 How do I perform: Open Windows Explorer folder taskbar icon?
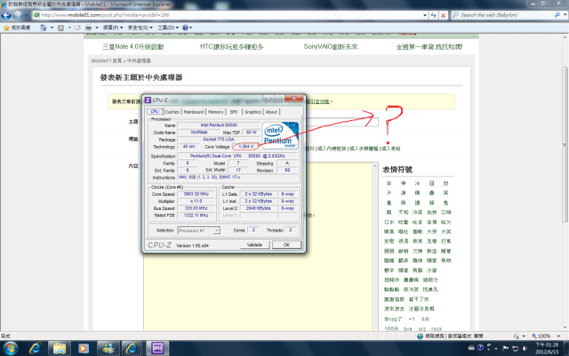click(x=60, y=348)
